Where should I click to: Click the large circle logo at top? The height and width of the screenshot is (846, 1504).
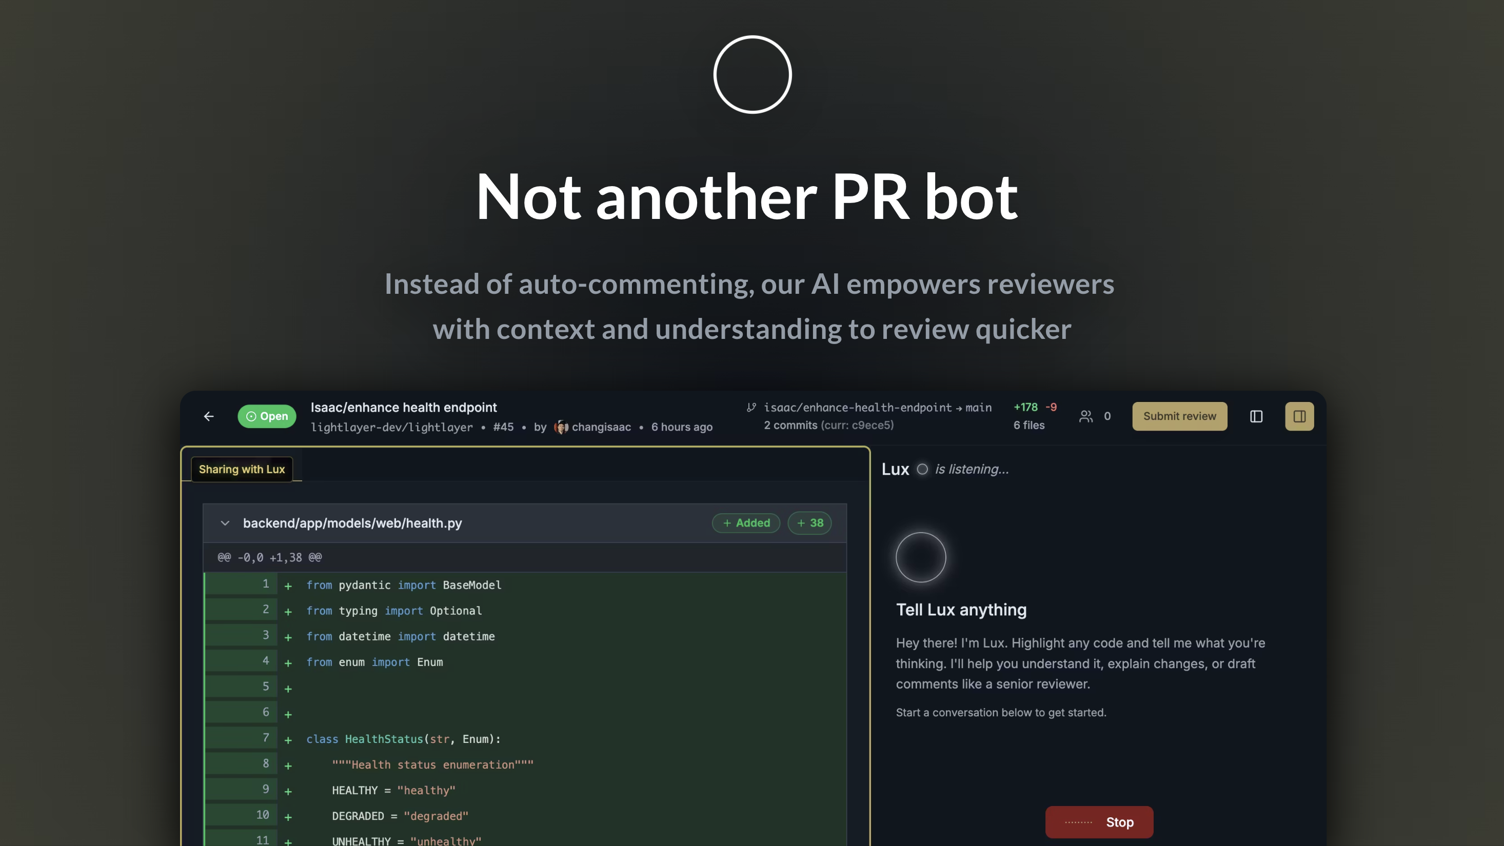(x=752, y=75)
